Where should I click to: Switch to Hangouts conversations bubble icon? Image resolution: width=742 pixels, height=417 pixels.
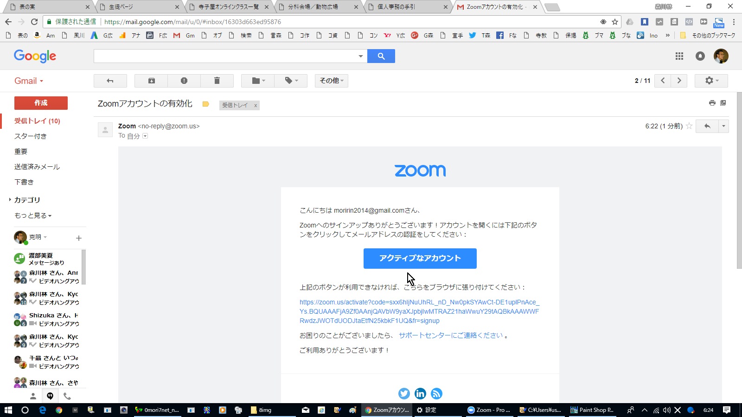click(x=50, y=396)
